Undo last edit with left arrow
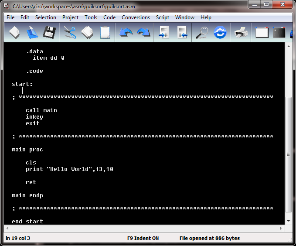This screenshot has height=246, width=296. 126,33
